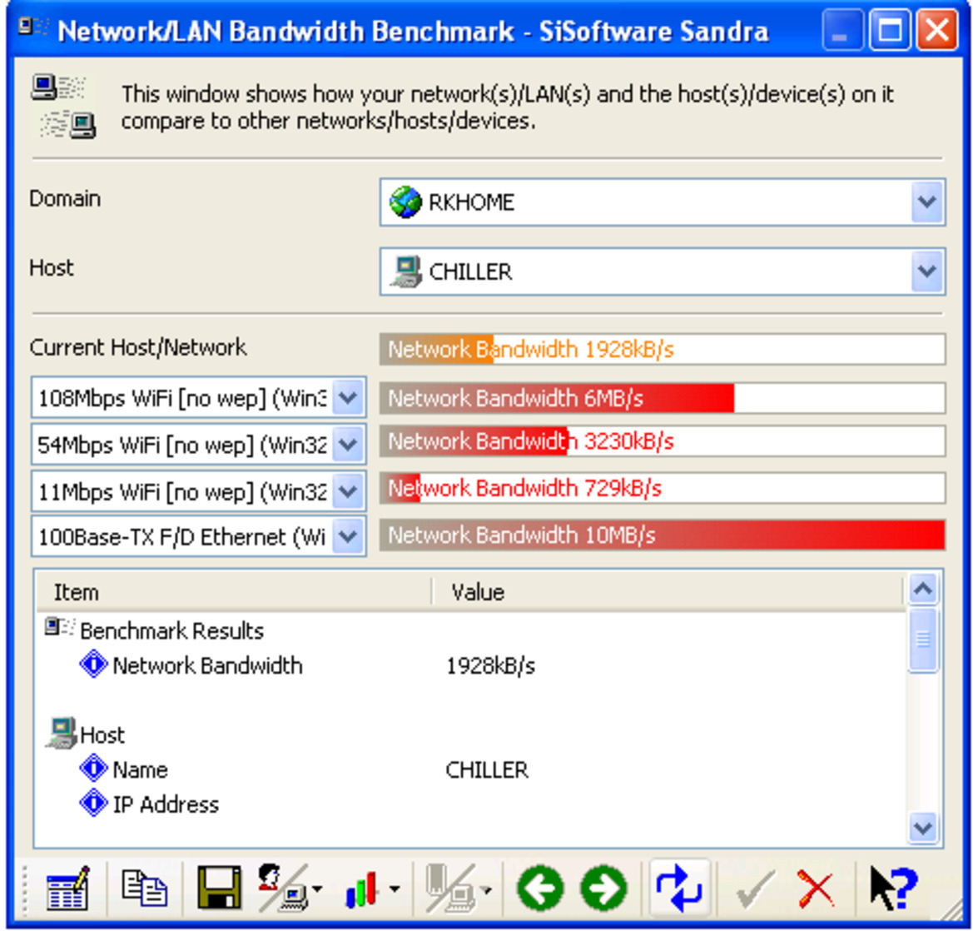Image resolution: width=973 pixels, height=931 pixels.
Task: Expand the Domain RKHOME dropdown
Action: click(927, 202)
